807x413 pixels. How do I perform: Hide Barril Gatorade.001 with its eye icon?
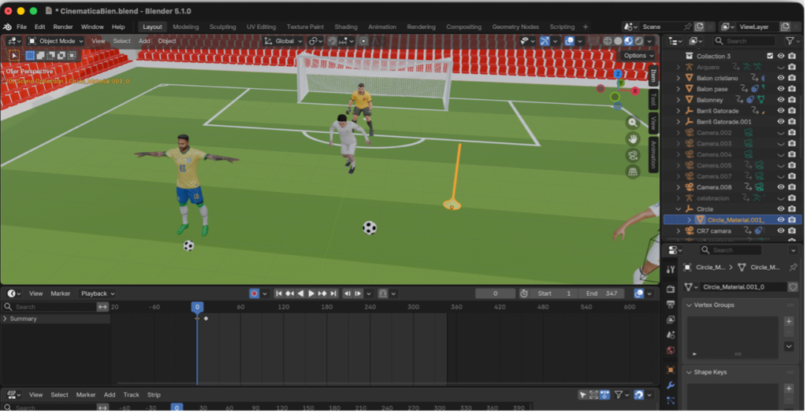point(782,122)
